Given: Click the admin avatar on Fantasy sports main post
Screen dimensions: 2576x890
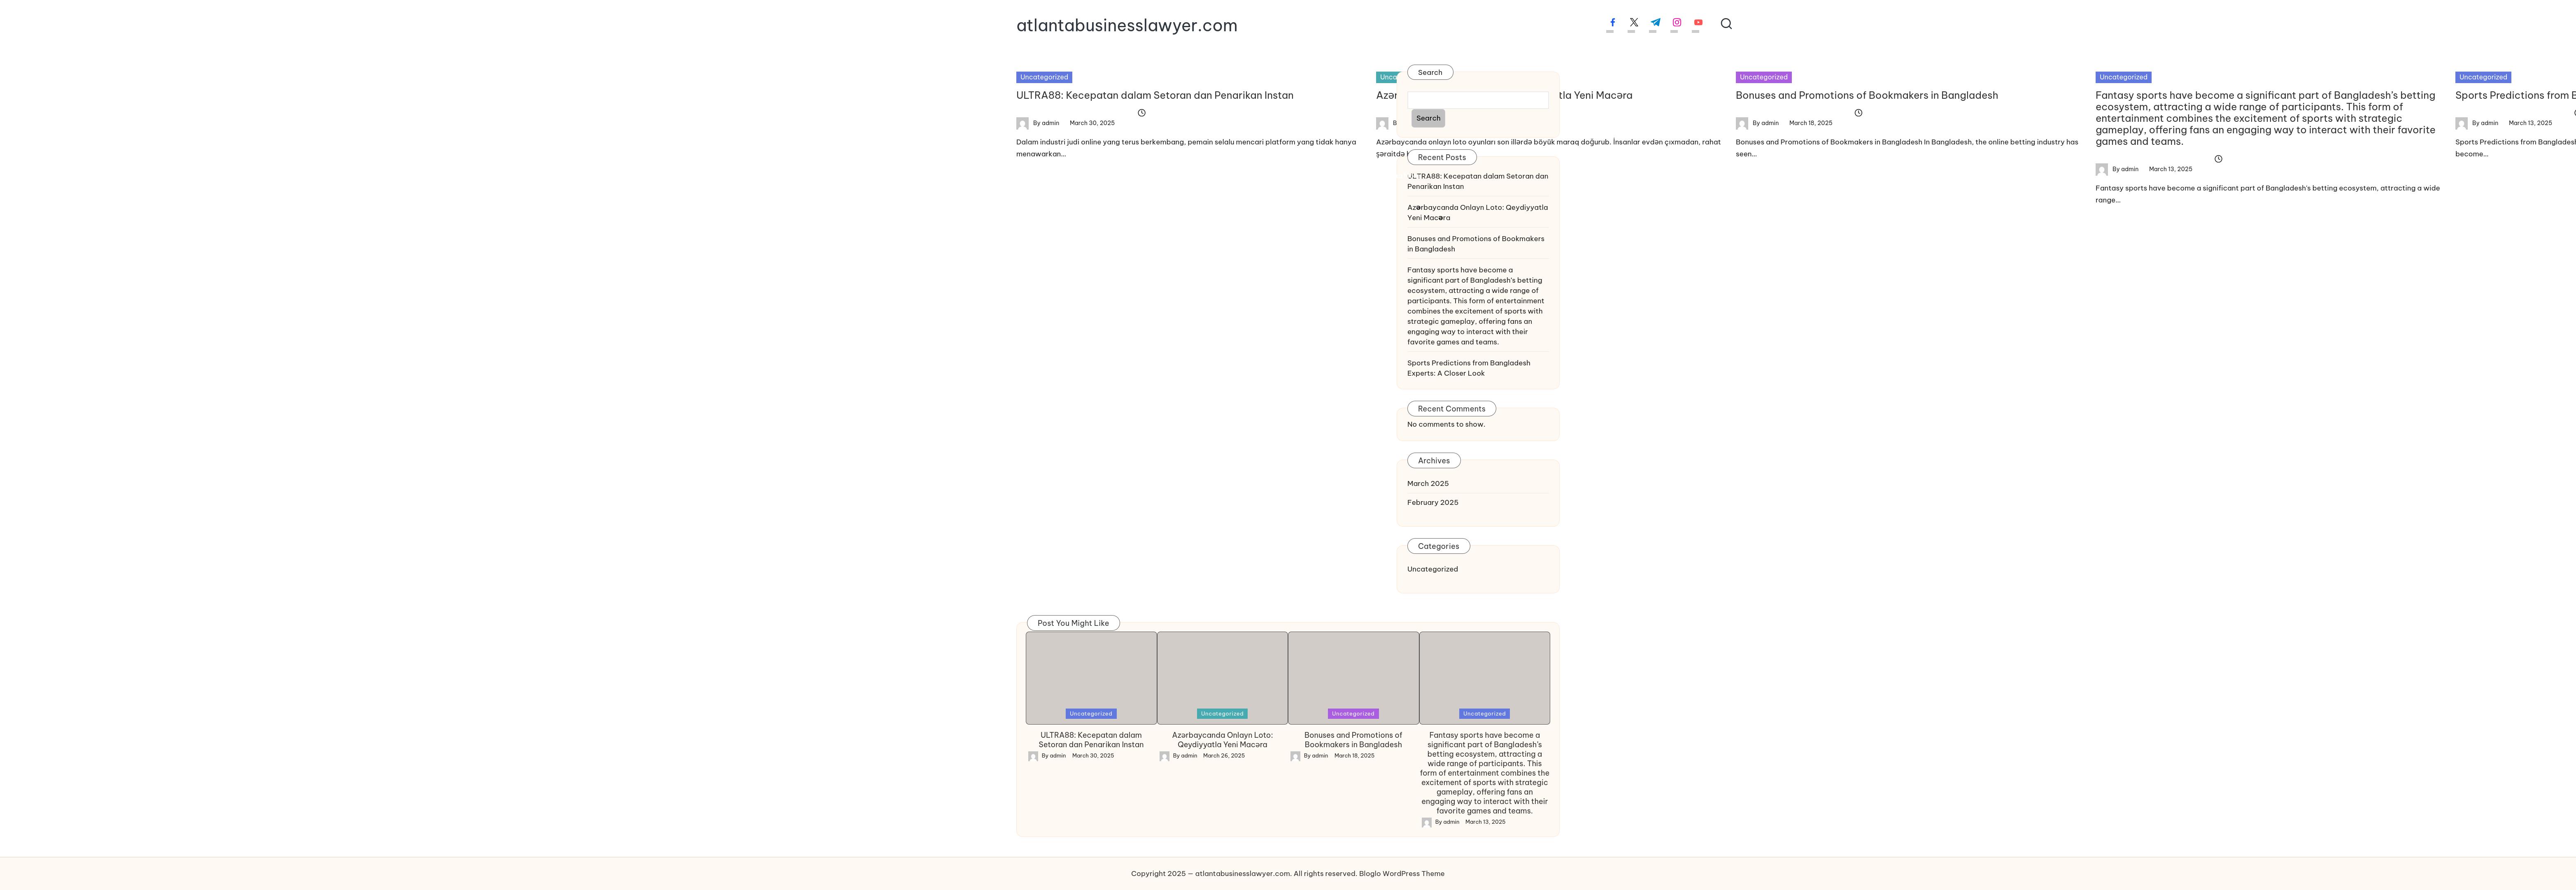Looking at the screenshot, I should pyautogui.click(x=2102, y=170).
